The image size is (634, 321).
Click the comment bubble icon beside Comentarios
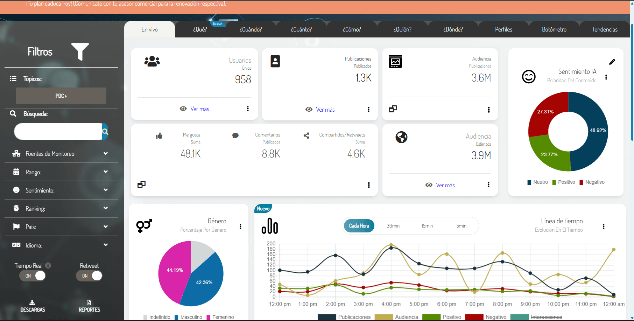[x=235, y=135]
